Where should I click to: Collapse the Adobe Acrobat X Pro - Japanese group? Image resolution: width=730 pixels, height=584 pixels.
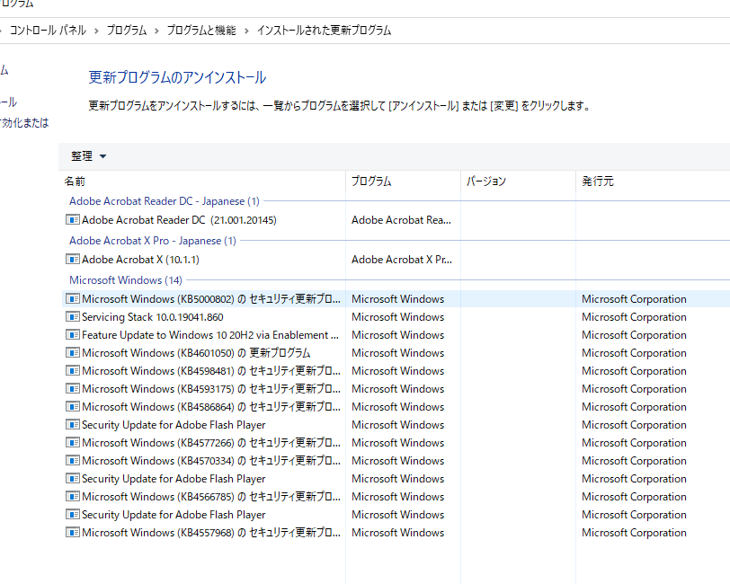[153, 241]
